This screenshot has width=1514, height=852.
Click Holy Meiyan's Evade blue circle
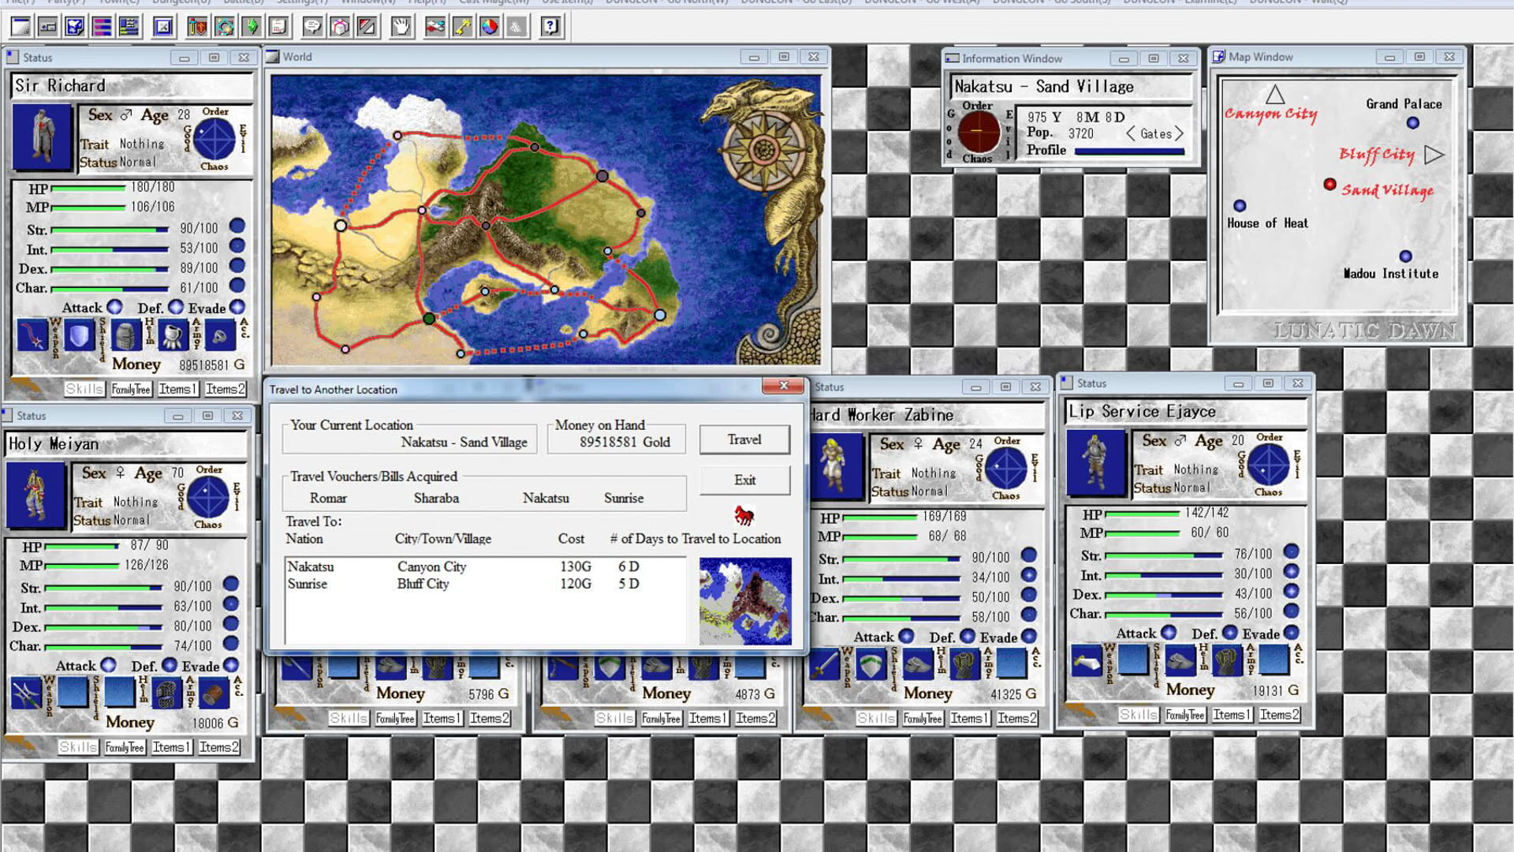coord(232,665)
